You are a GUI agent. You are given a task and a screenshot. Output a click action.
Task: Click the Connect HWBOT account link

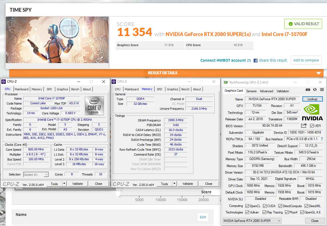223,60
